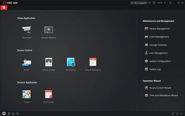The width and height of the screenshot is (185, 116).
Task: Open the Event Center
Action: point(49,94)
